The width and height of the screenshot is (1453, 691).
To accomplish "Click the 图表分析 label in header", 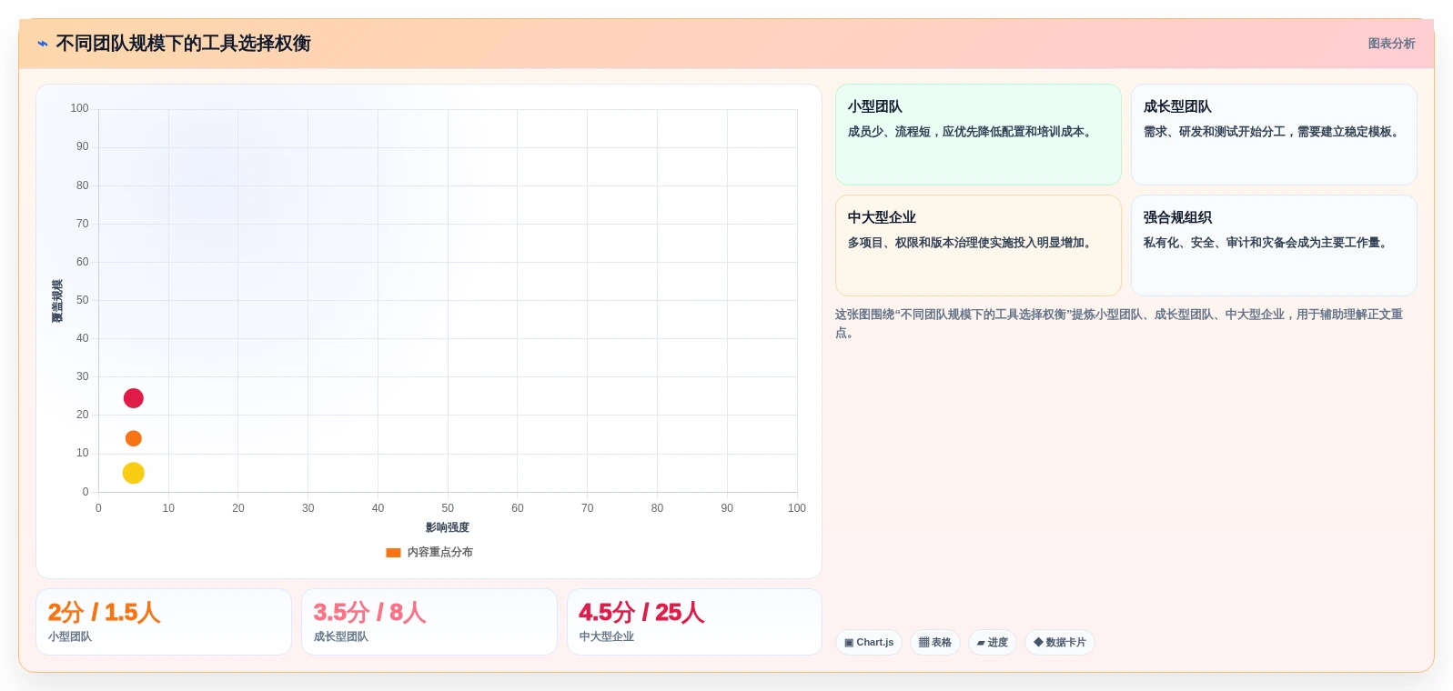I will pos(1391,44).
